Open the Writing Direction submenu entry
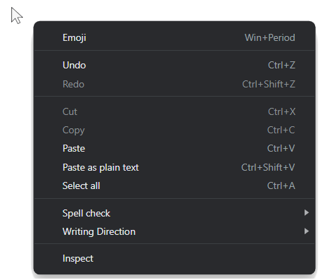The image size is (325, 280). pyautogui.click(x=174, y=231)
